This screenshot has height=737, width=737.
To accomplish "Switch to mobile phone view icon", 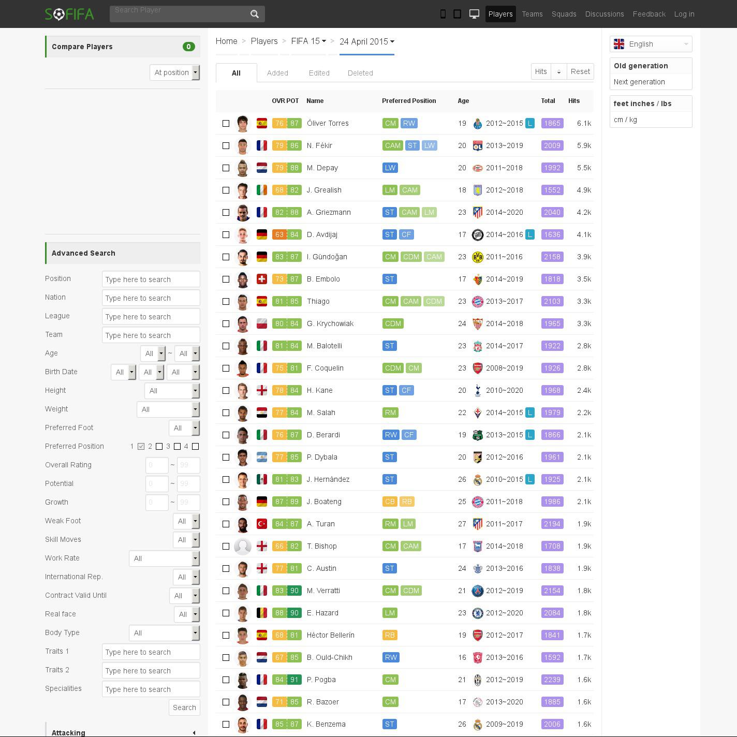I will click(x=443, y=14).
